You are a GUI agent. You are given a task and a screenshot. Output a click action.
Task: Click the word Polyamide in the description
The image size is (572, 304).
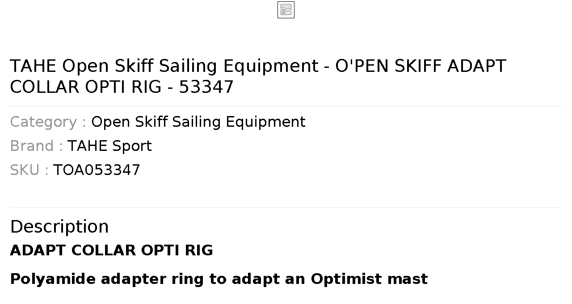click(x=53, y=279)
